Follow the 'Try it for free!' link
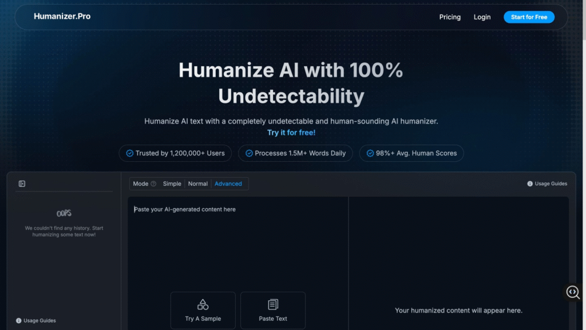The width and height of the screenshot is (586, 330). (291, 133)
